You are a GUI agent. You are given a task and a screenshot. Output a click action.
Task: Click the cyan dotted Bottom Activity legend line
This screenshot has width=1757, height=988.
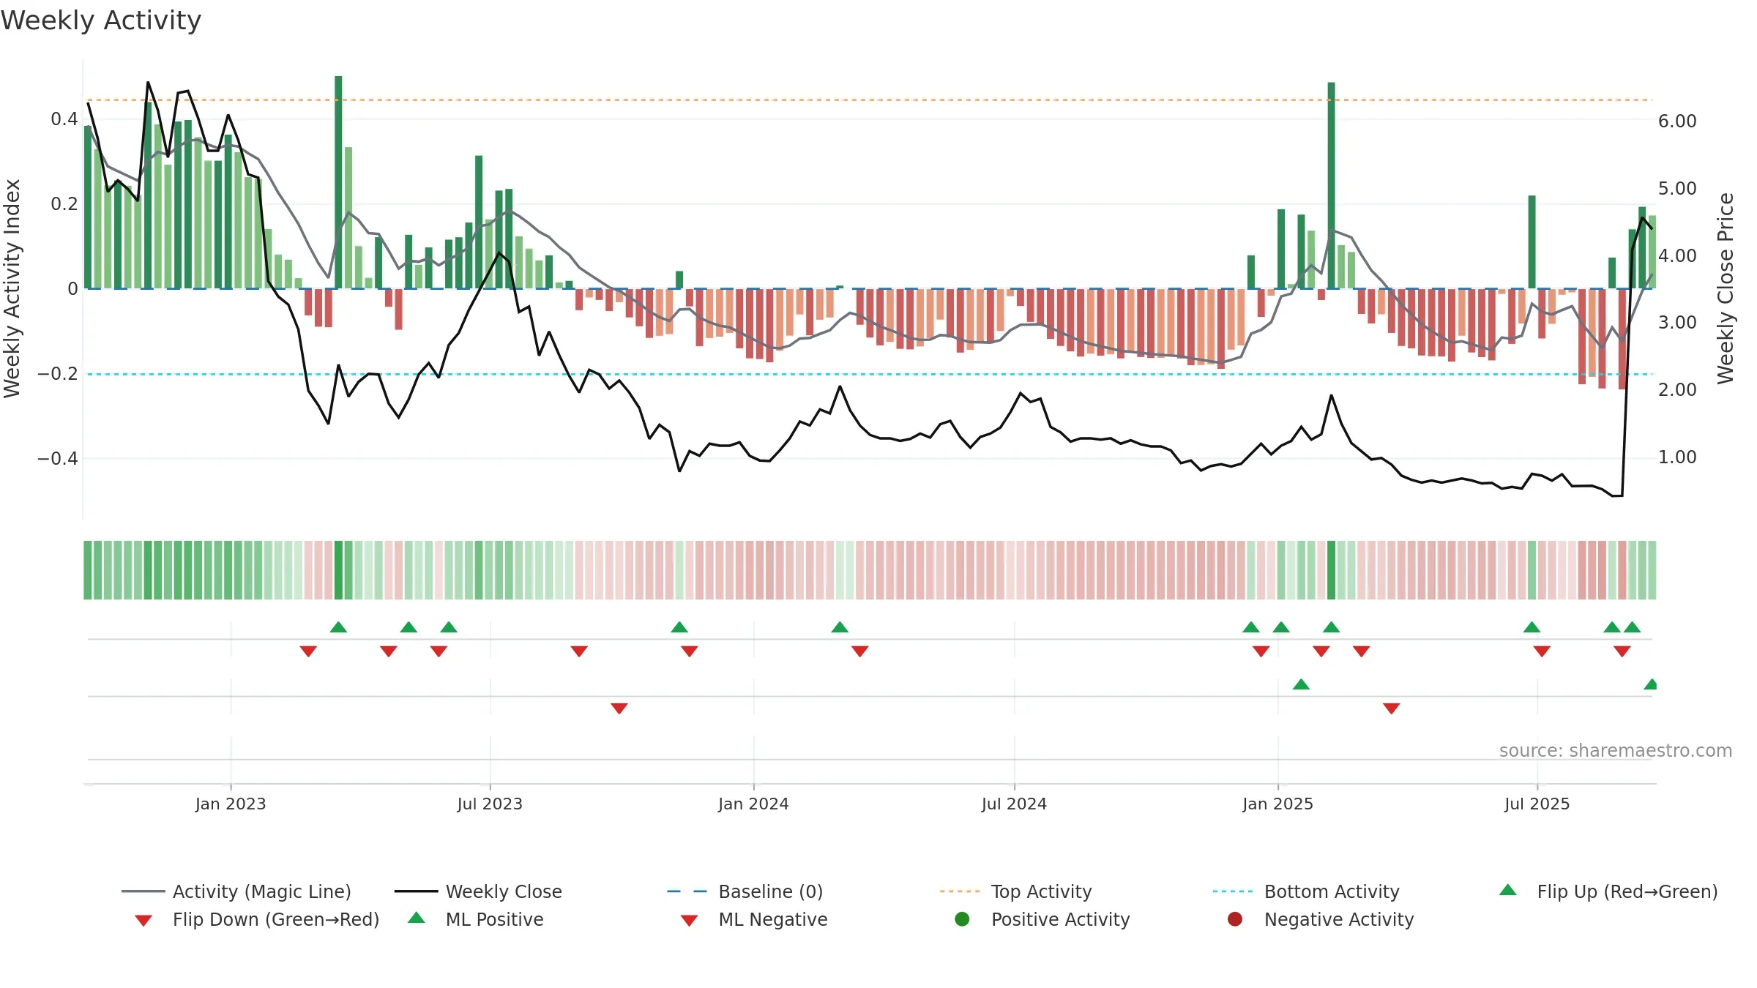[1232, 891]
